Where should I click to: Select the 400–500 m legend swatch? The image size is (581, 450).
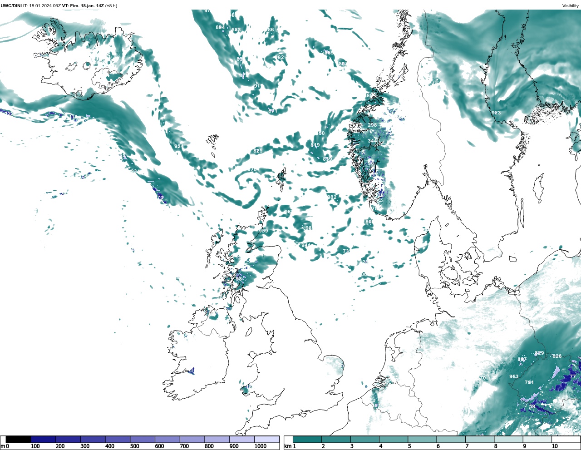pos(118,440)
